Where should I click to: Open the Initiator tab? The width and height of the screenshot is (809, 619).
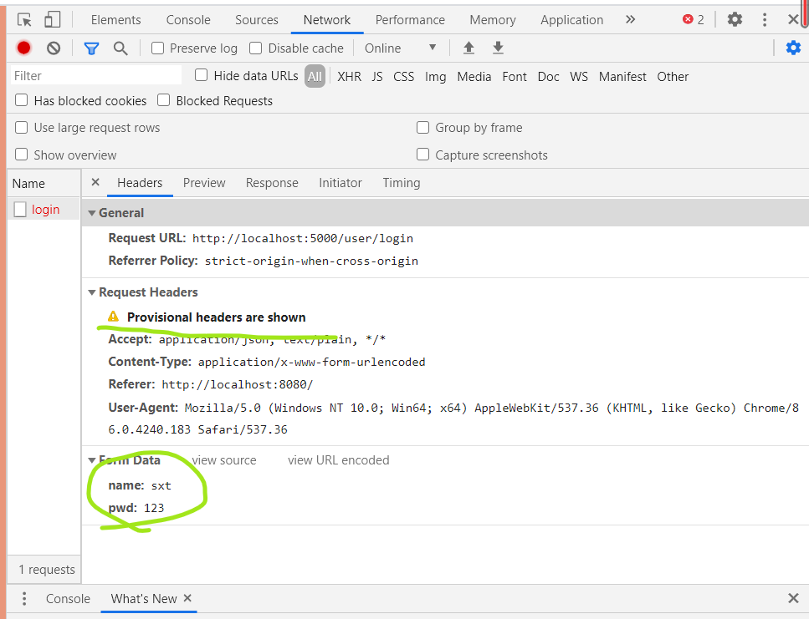pos(340,183)
